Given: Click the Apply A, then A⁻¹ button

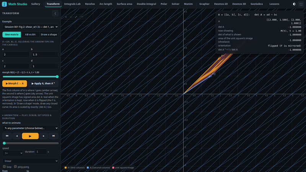Looking at the screenshot, I should [43, 83].
